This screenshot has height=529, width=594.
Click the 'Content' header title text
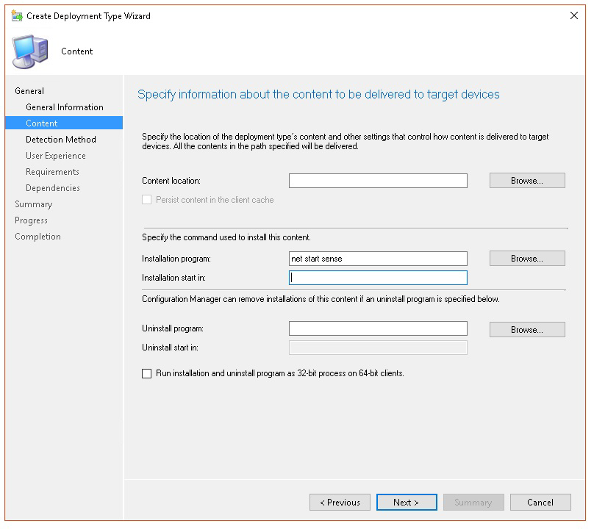(x=77, y=51)
